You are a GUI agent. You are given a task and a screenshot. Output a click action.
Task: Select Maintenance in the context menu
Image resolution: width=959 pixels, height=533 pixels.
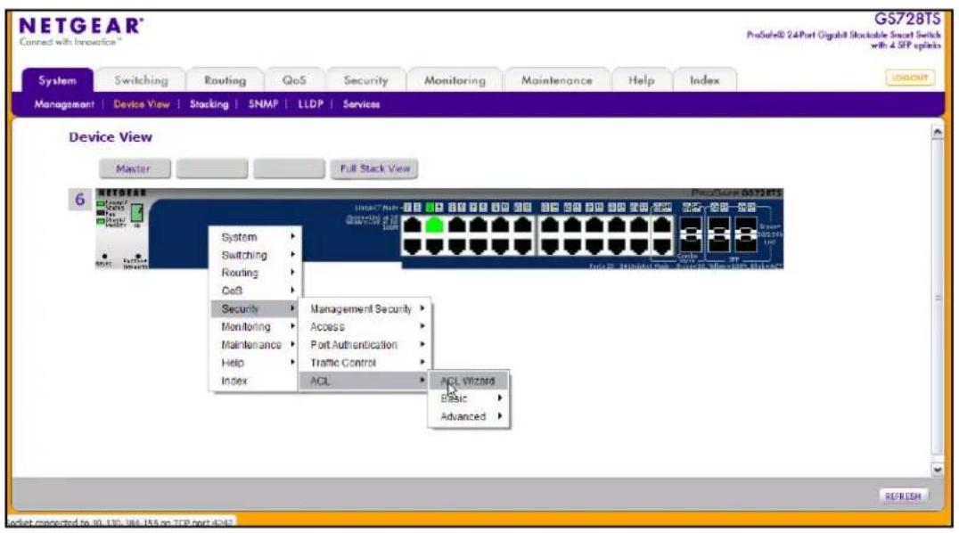(x=254, y=345)
